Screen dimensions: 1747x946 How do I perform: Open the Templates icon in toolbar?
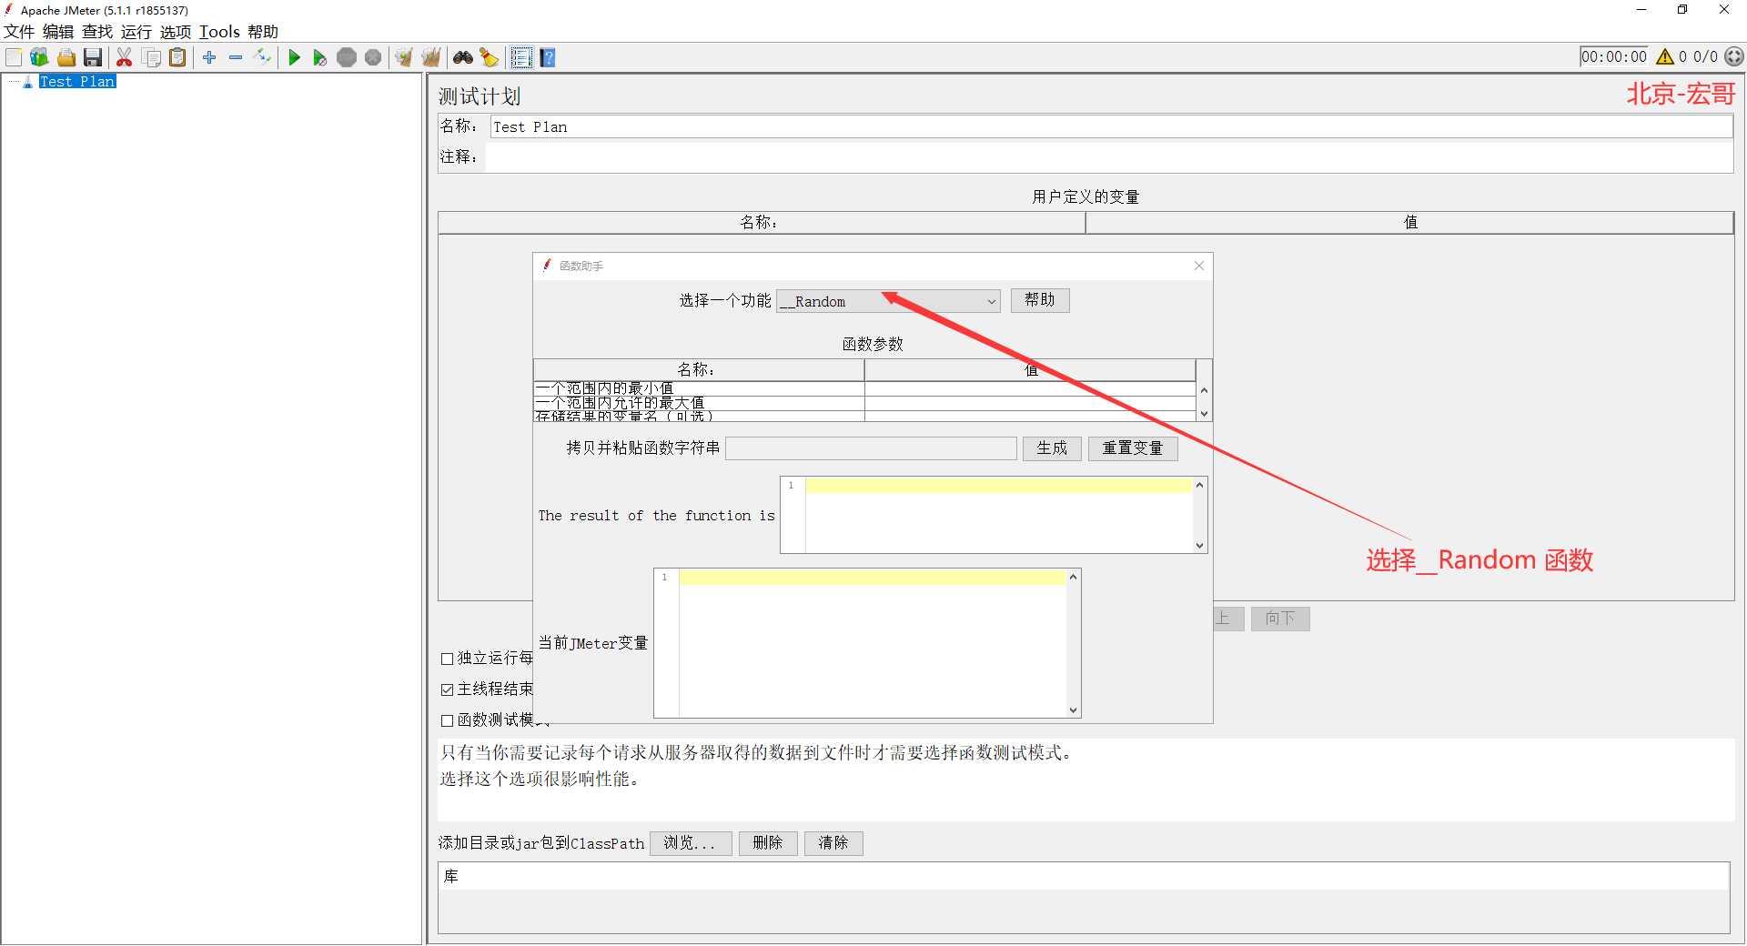coord(39,57)
